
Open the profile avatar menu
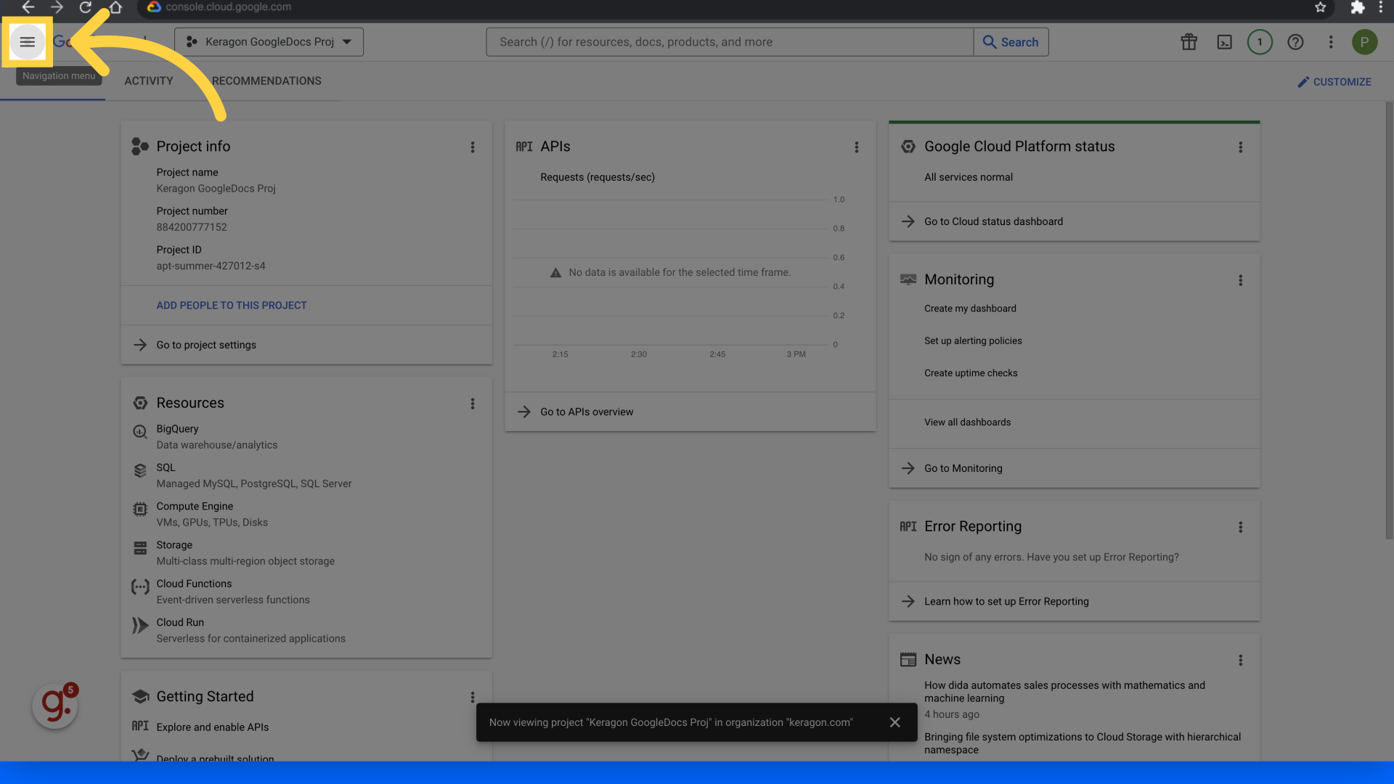tap(1364, 41)
